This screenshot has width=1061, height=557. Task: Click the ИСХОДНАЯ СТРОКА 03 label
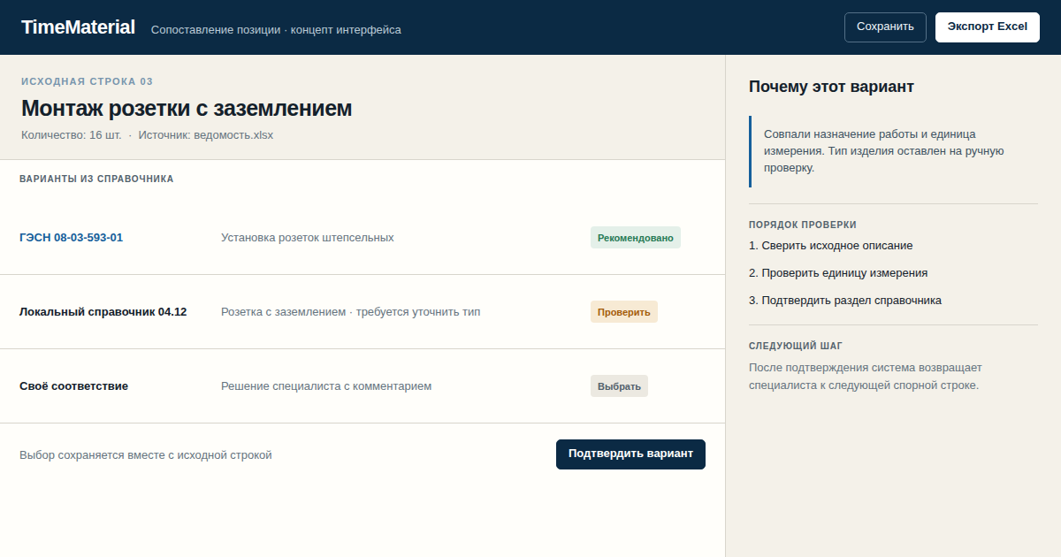tap(87, 81)
